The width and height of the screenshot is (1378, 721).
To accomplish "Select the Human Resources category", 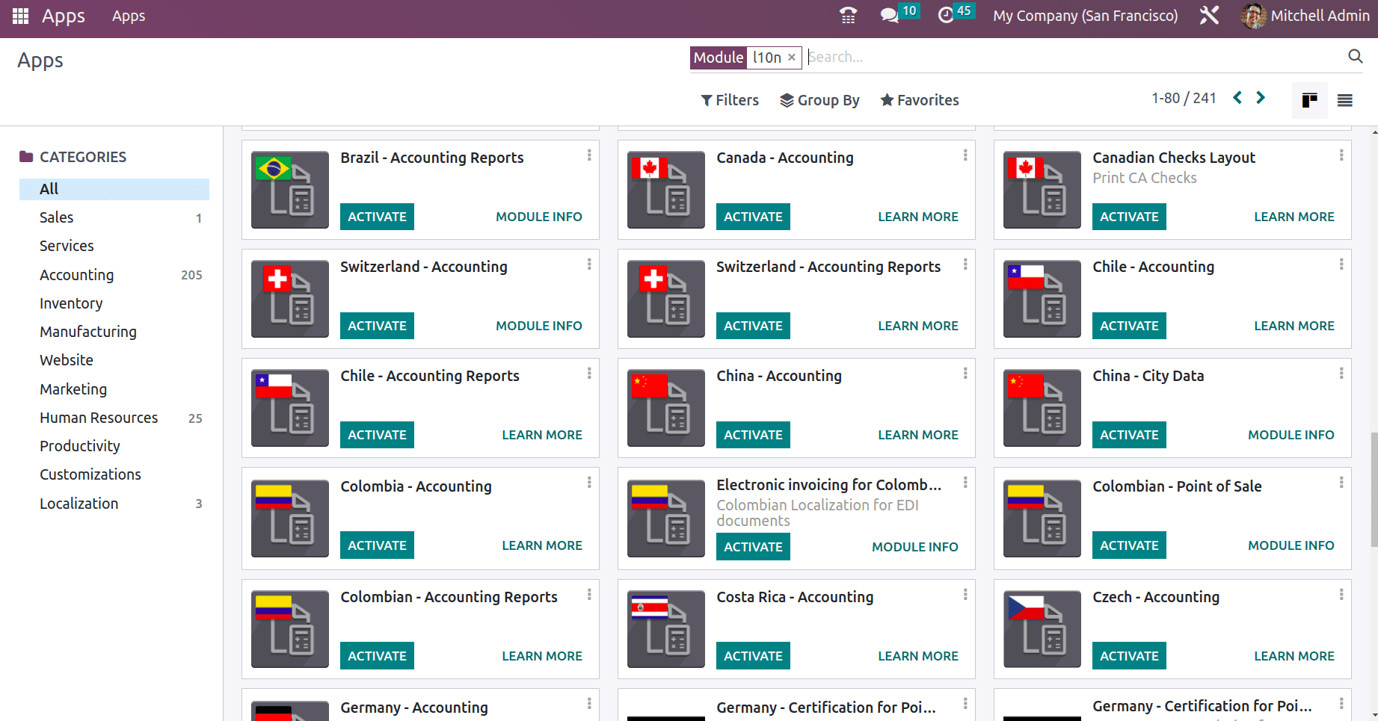I will point(114,418).
